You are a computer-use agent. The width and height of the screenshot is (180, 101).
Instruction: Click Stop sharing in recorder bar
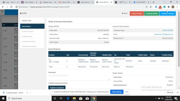tap(117, 92)
